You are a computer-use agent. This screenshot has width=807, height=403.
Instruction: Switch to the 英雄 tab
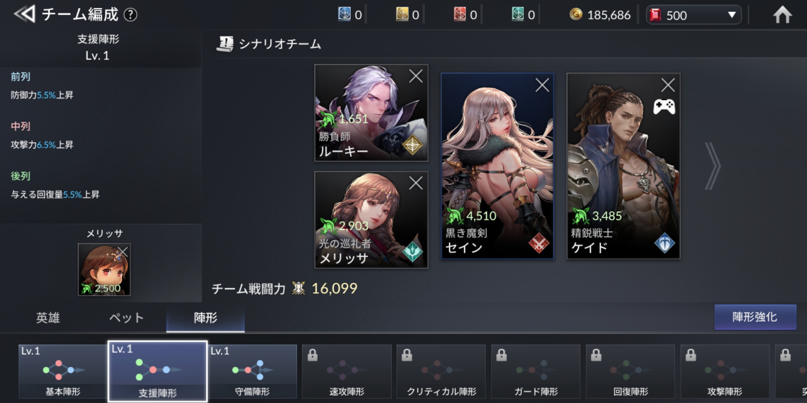48,318
